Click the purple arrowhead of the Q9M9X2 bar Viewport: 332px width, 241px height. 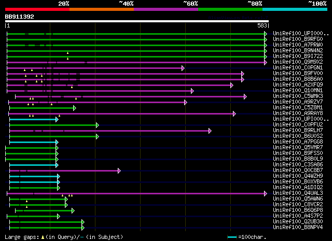point(266,62)
